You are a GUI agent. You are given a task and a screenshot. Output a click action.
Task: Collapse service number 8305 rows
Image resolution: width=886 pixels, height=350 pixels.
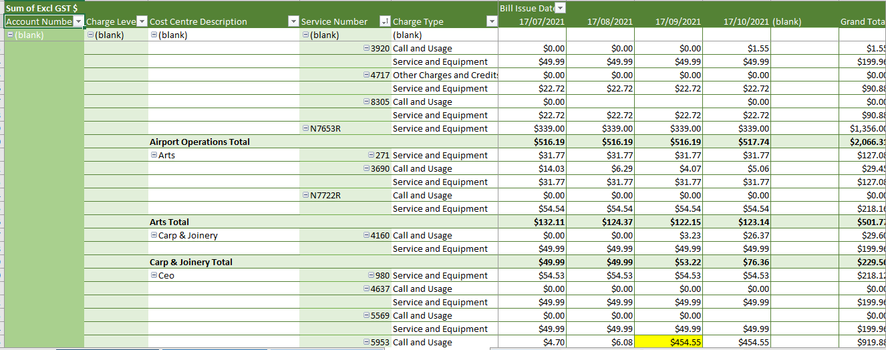(366, 102)
